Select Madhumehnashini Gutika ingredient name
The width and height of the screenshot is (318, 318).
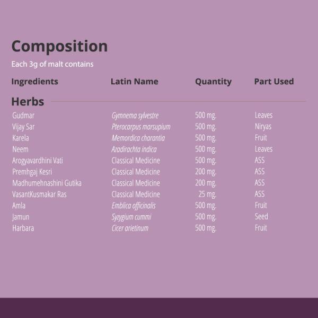pyautogui.click(x=47, y=183)
